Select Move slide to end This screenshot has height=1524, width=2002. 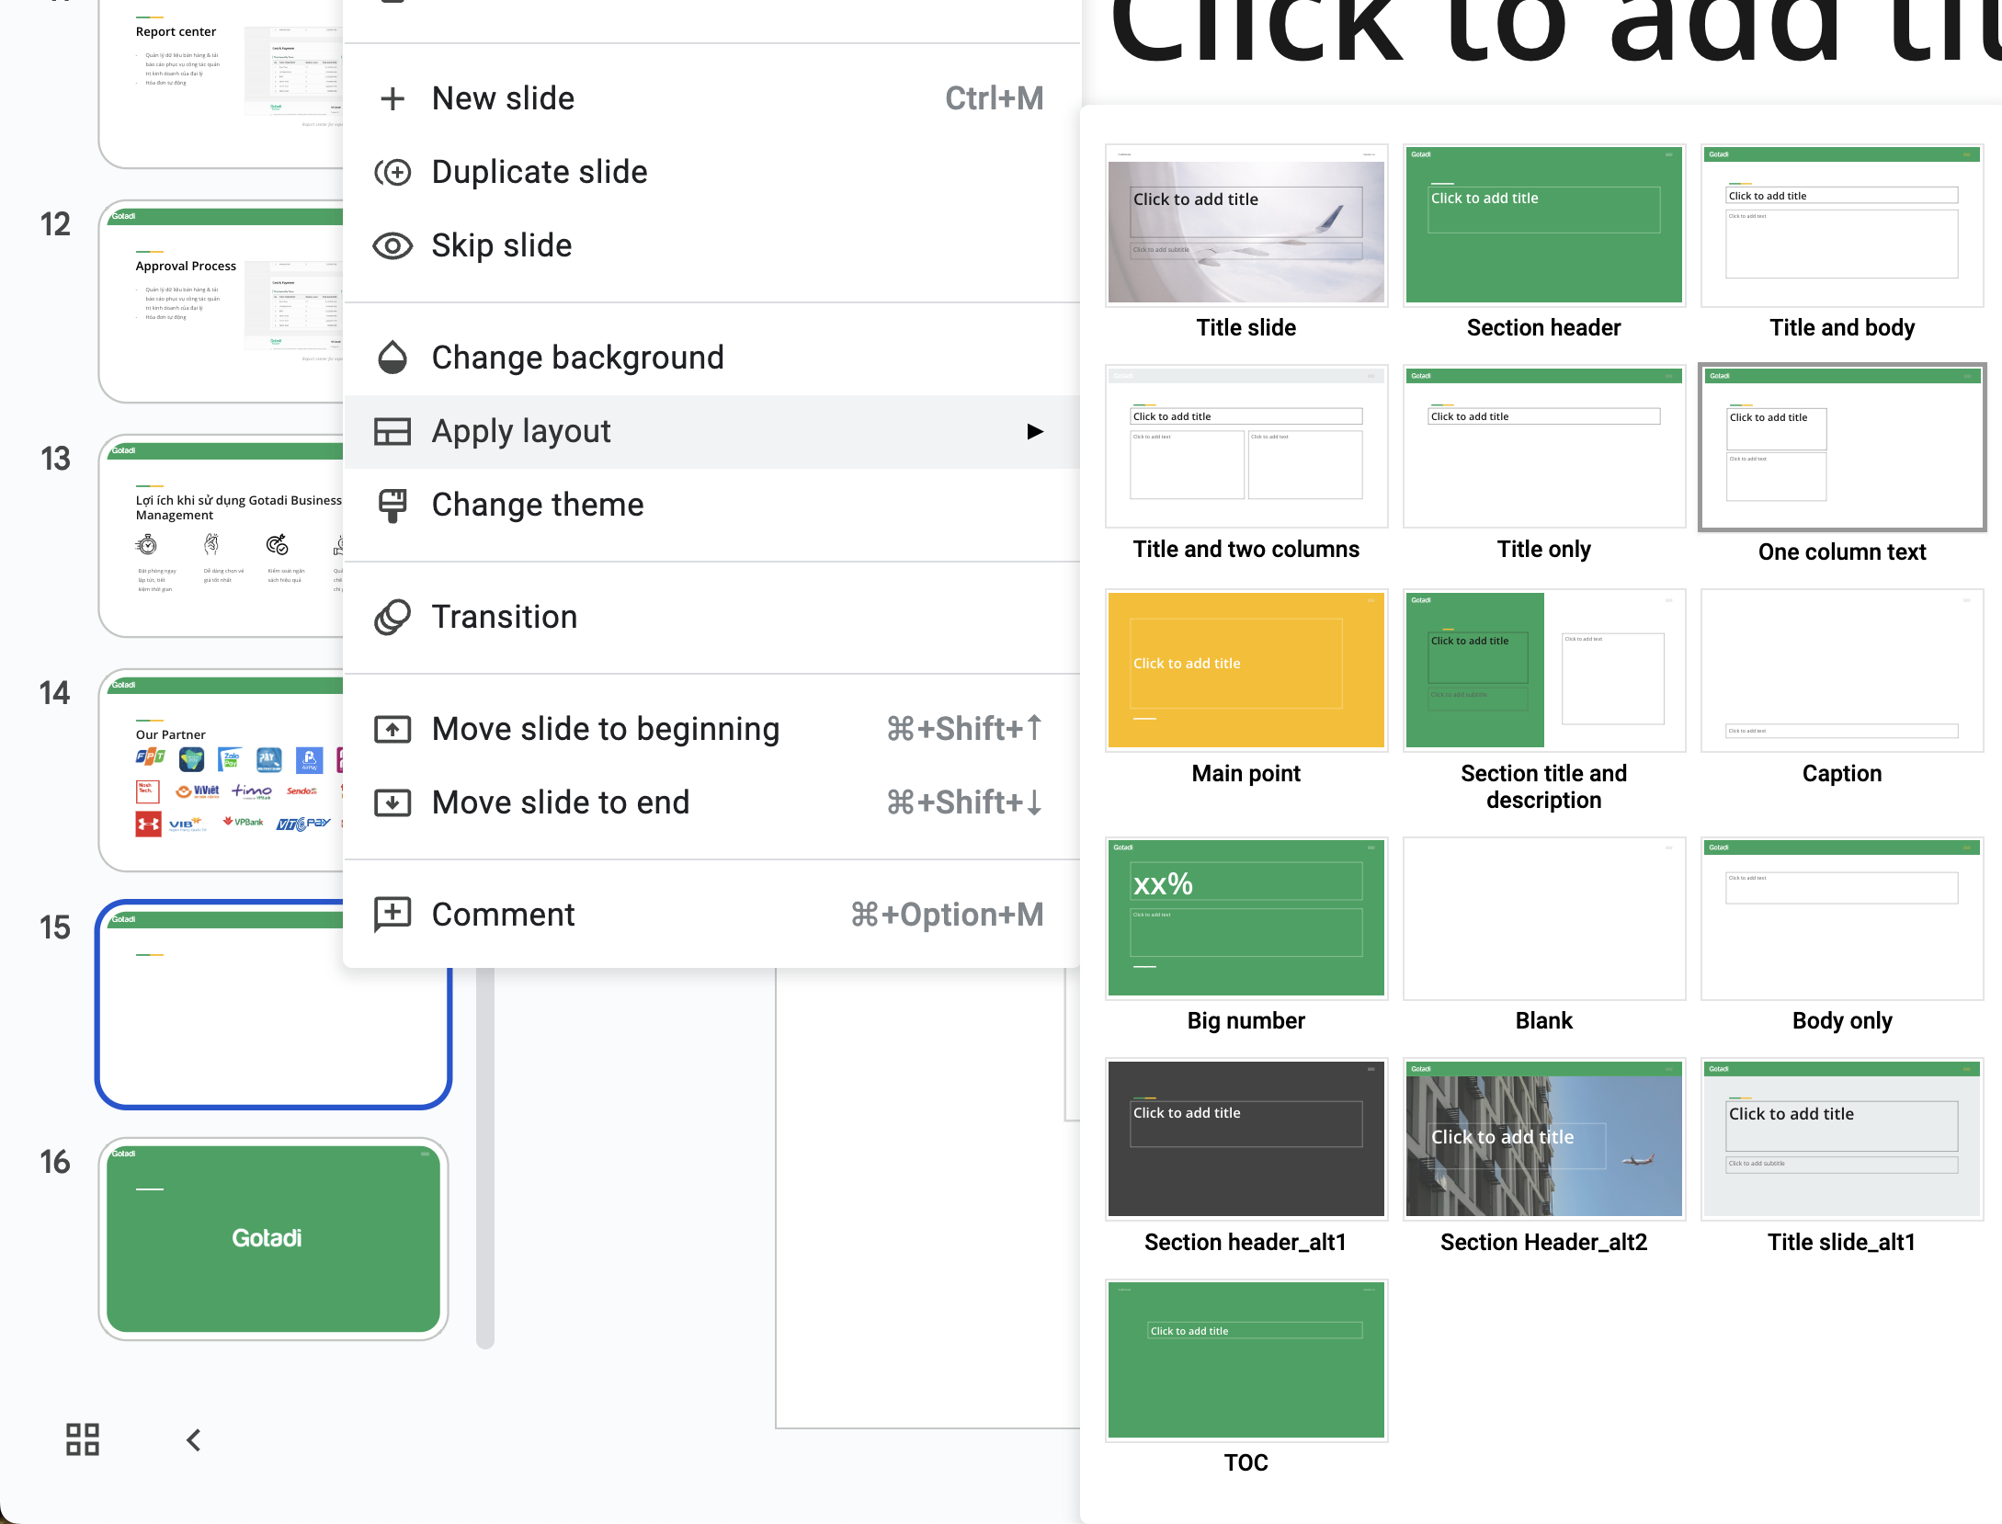pos(561,802)
